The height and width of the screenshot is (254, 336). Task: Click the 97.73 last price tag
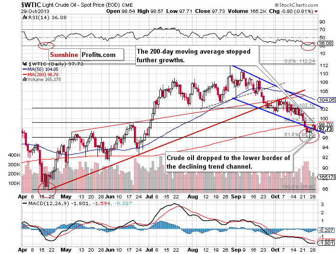pyautogui.click(x=325, y=129)
